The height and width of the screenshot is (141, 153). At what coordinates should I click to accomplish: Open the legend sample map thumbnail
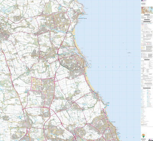(147, 10)
